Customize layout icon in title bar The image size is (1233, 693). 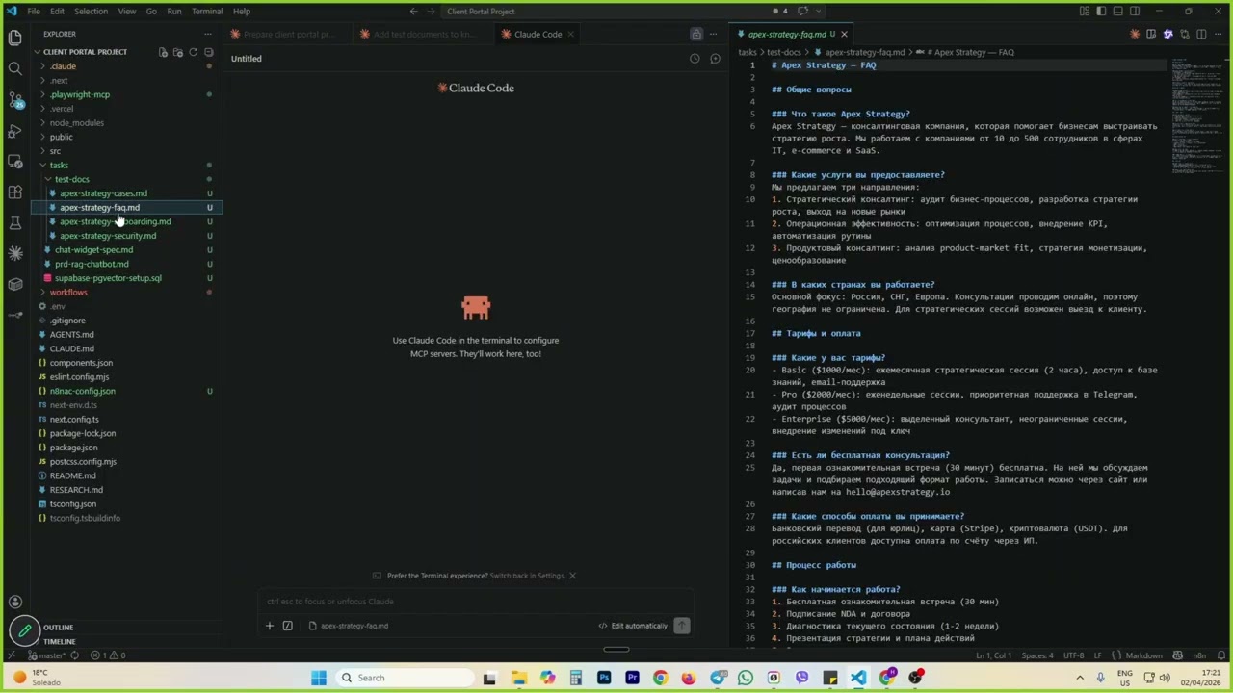coord(1085,12)
